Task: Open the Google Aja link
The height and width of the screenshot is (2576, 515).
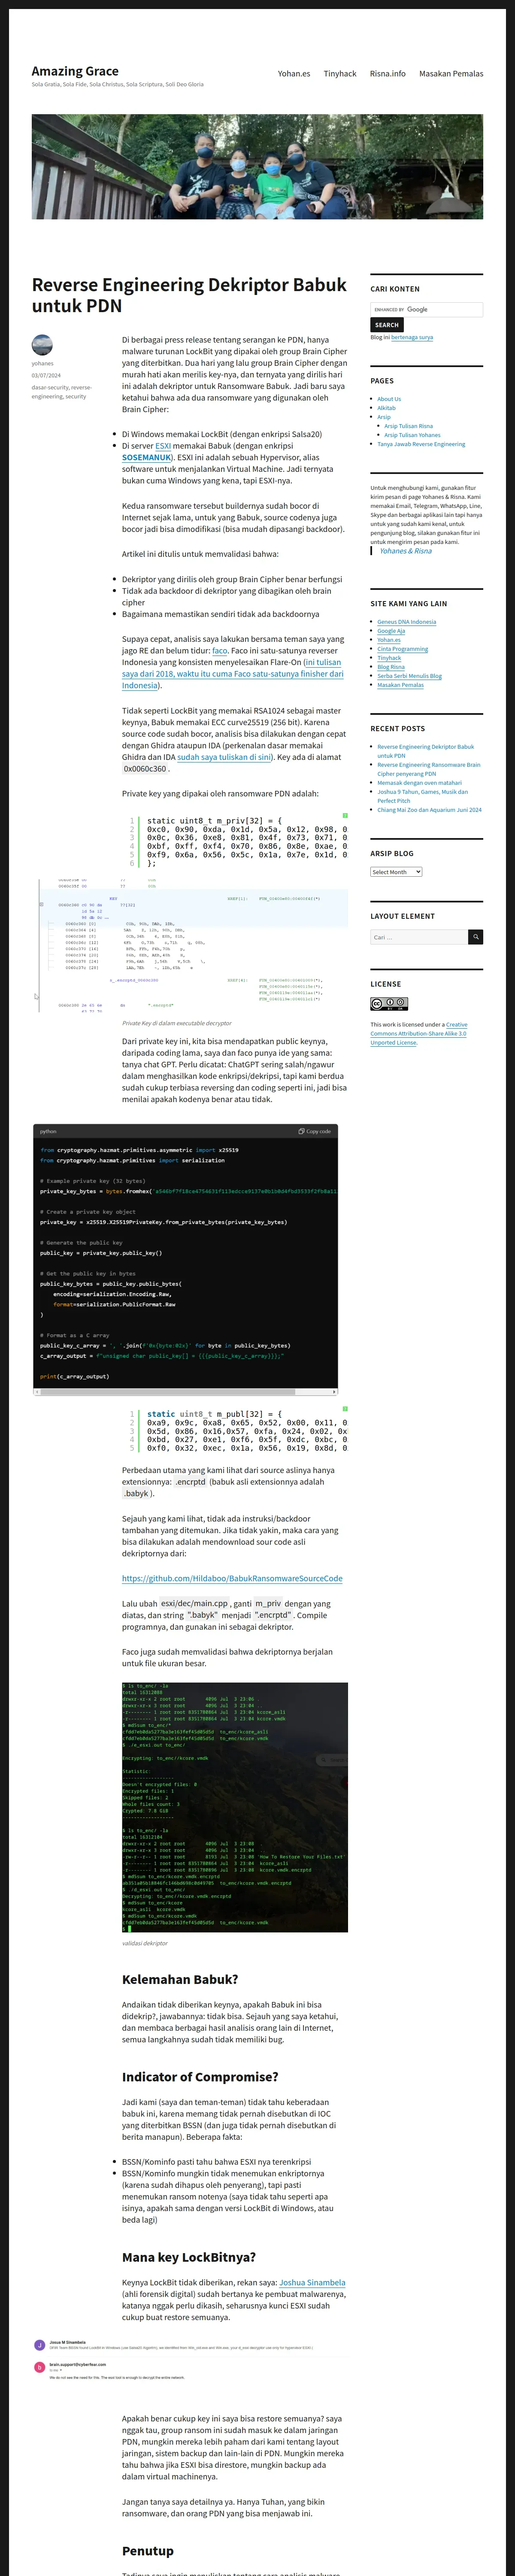Action: pyautogui.click(x=391, y=631)
